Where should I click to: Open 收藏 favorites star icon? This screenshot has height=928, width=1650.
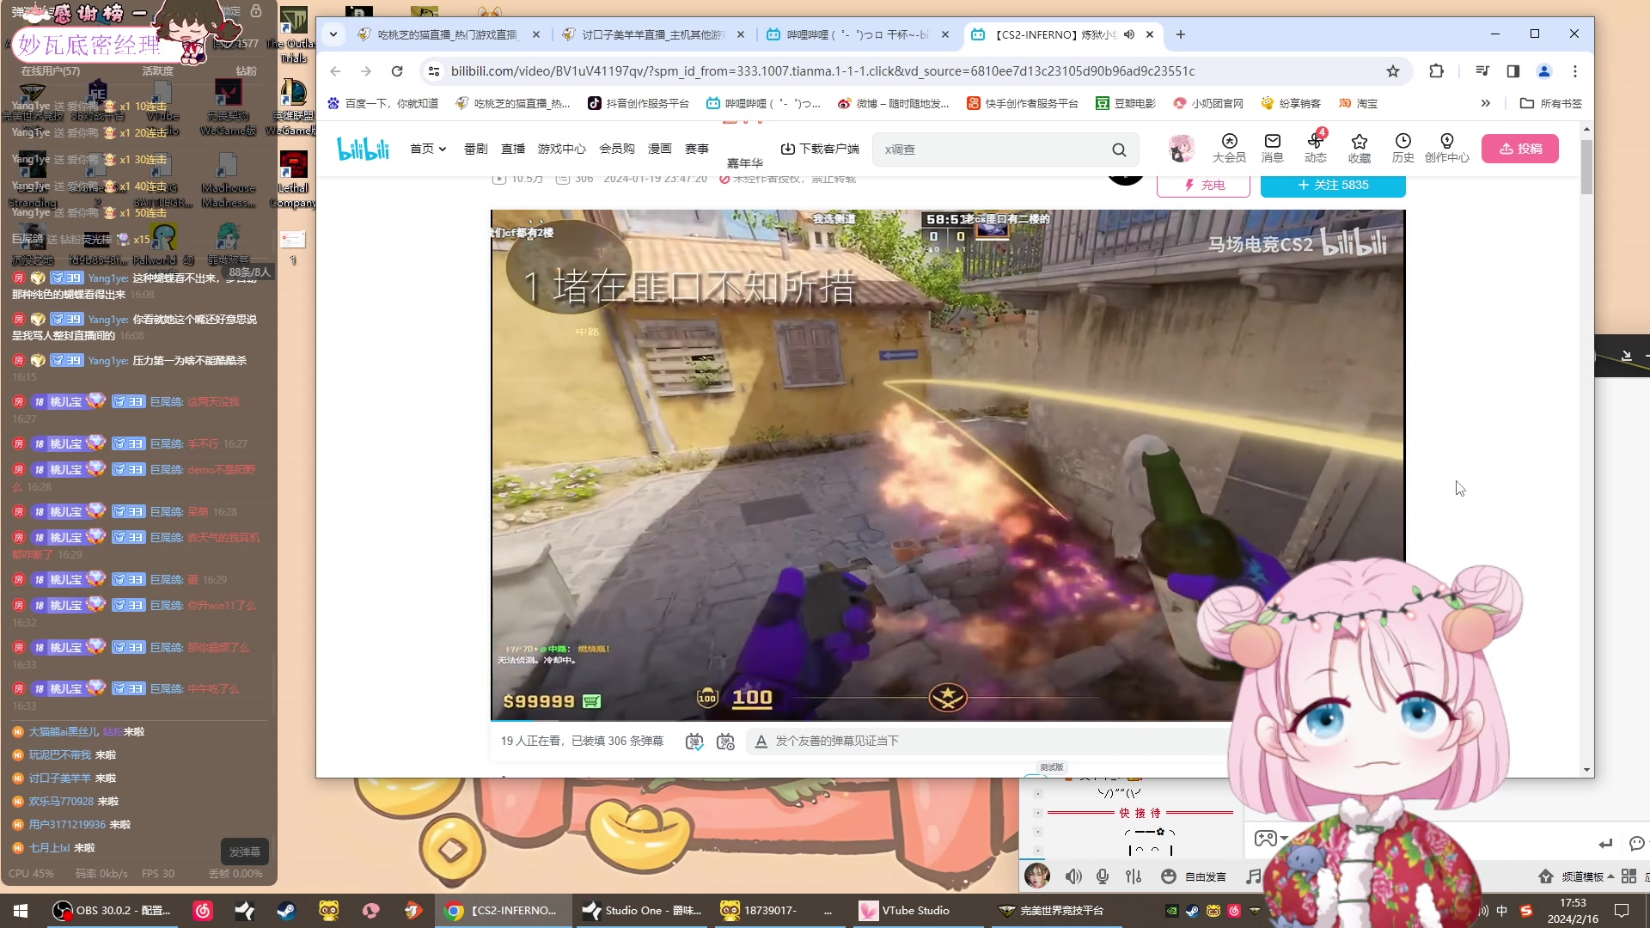1360,148
